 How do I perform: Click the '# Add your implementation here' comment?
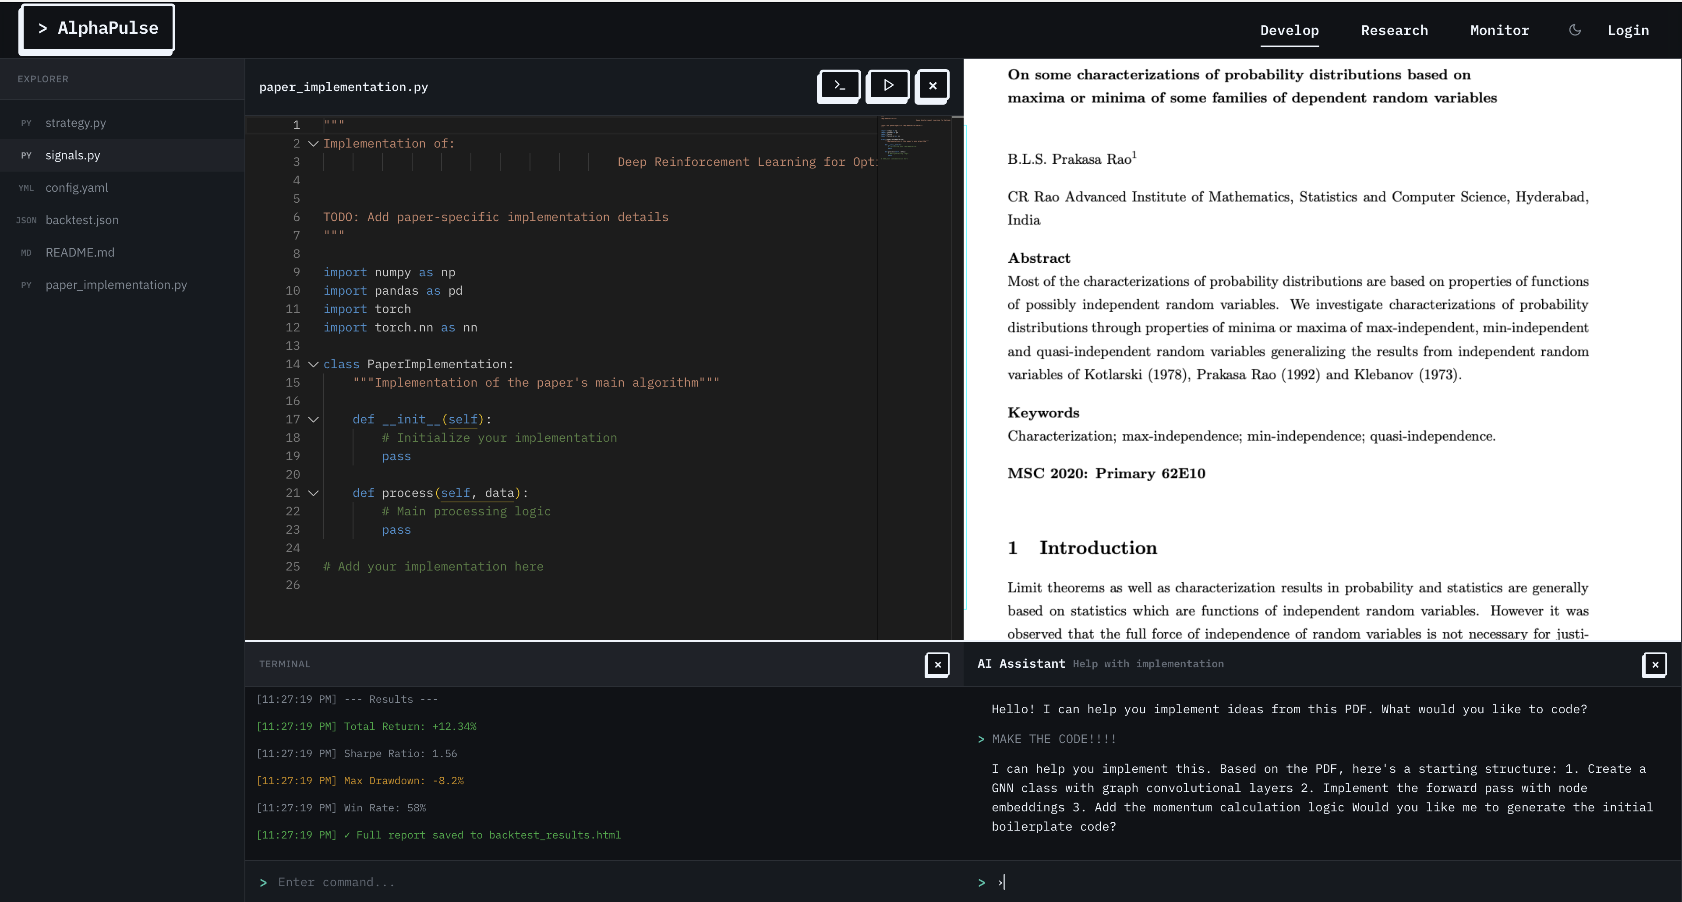click(433, 567)
